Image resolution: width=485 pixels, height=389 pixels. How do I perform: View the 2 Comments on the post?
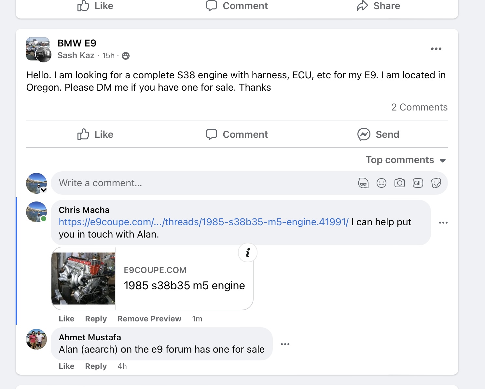420,107
